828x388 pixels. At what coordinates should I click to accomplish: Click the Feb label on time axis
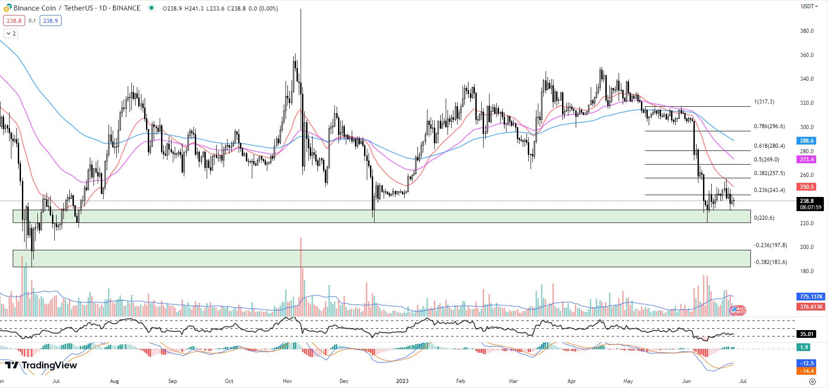click(461, 381)
